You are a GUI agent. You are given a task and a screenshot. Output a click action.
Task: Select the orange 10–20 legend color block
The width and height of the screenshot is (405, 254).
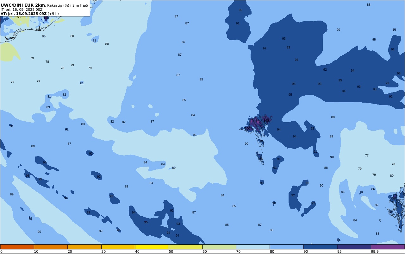pyautogui.click(x=51, y=247)
